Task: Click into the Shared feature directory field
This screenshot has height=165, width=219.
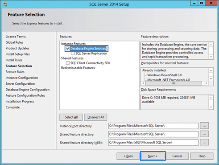Action: coord(153,134)
